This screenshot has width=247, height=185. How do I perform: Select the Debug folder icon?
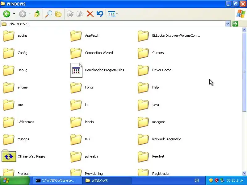tap(9, 71)
